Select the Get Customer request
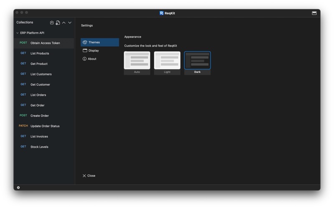Screen dimensions: 334x208 click(x=44, y=84)
